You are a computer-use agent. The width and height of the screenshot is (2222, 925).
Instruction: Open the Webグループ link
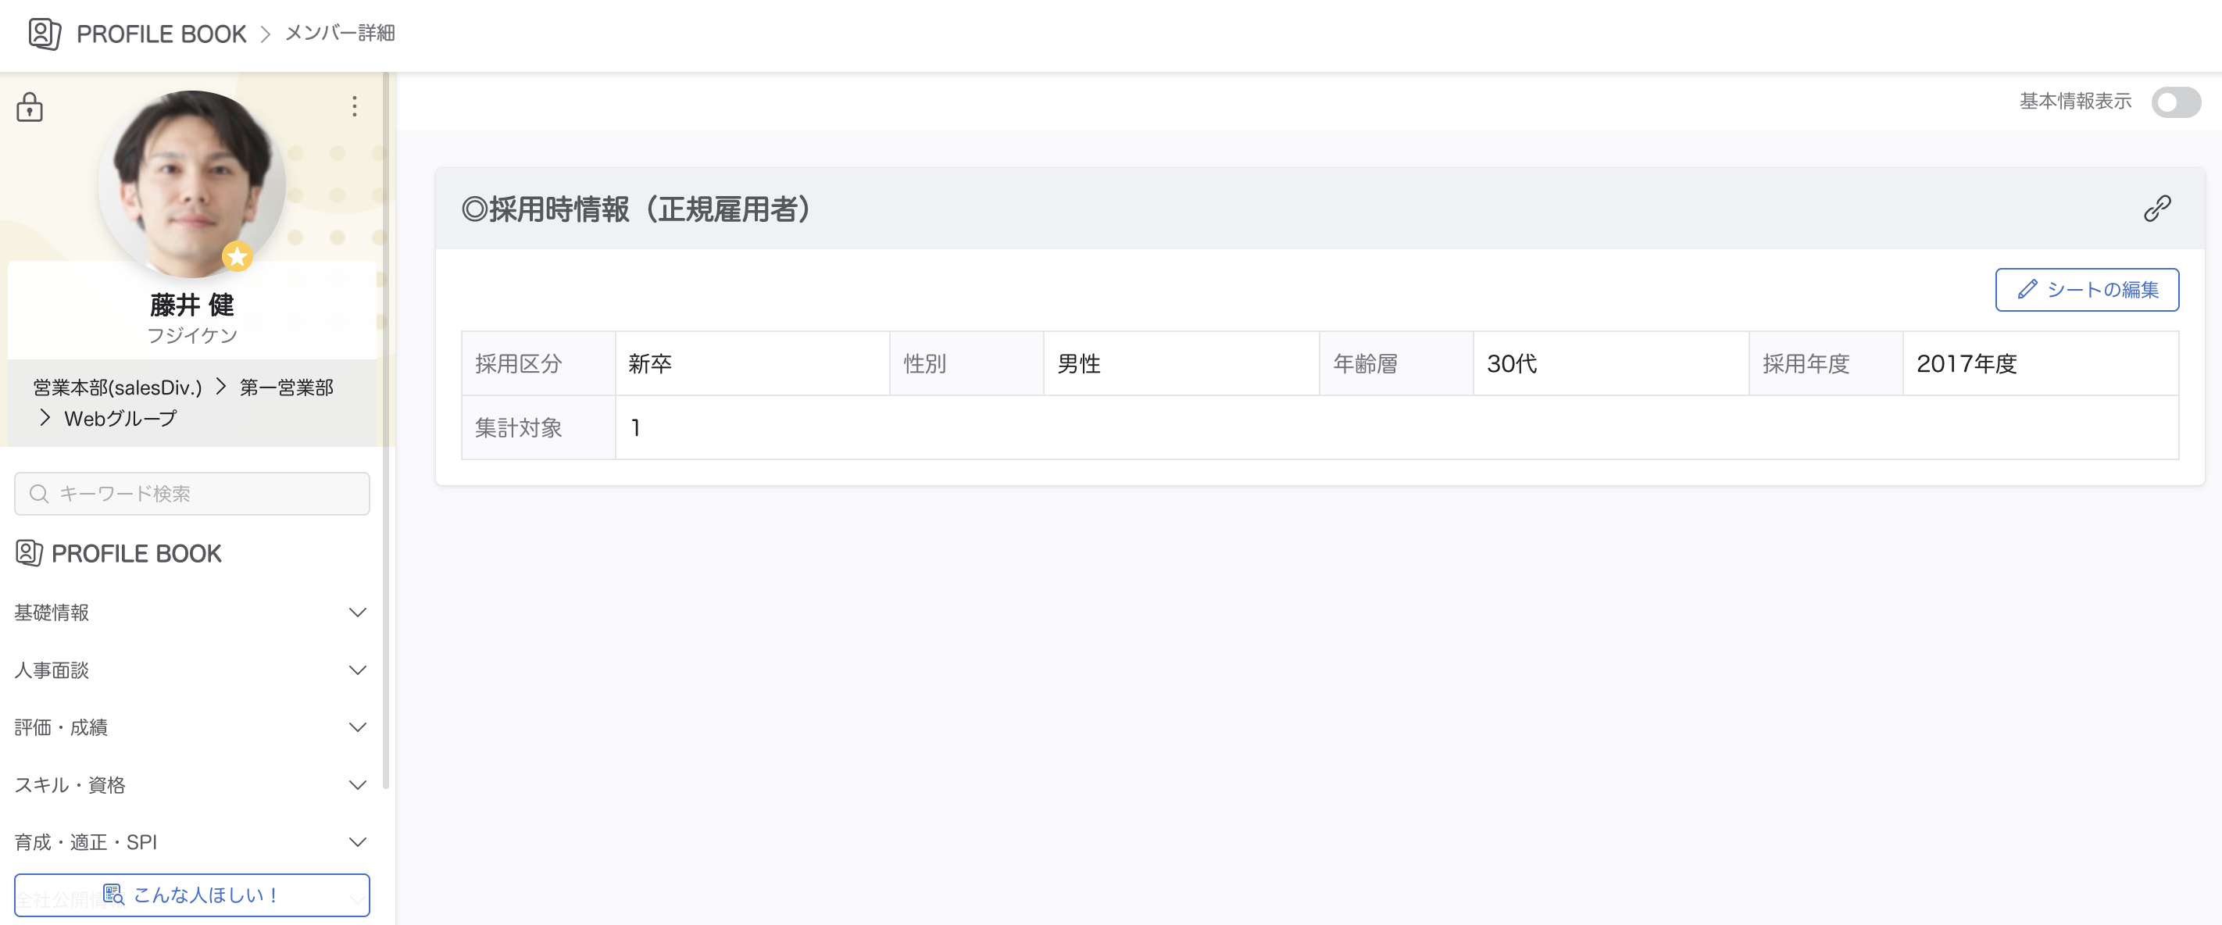tap(121, 419)
